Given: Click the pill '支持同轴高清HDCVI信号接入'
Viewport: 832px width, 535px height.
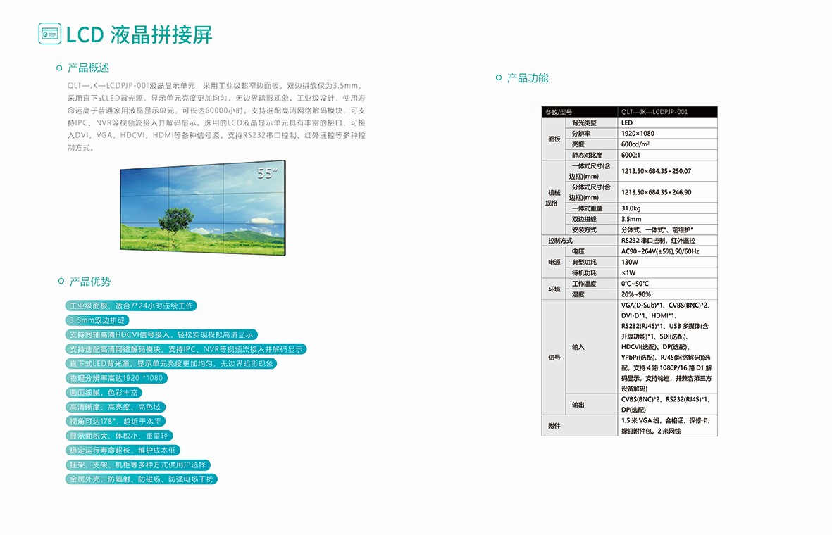Looking at the screenshot, I should (x=161, y=334).
